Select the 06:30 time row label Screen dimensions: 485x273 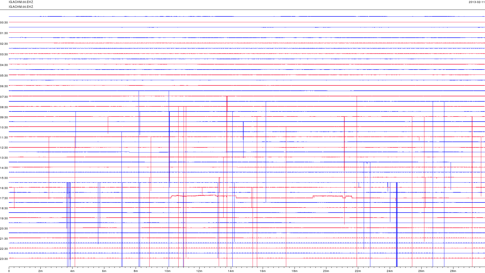pyautogui.click(x=4, y=86)
